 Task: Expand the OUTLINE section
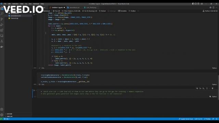point(18,114)
